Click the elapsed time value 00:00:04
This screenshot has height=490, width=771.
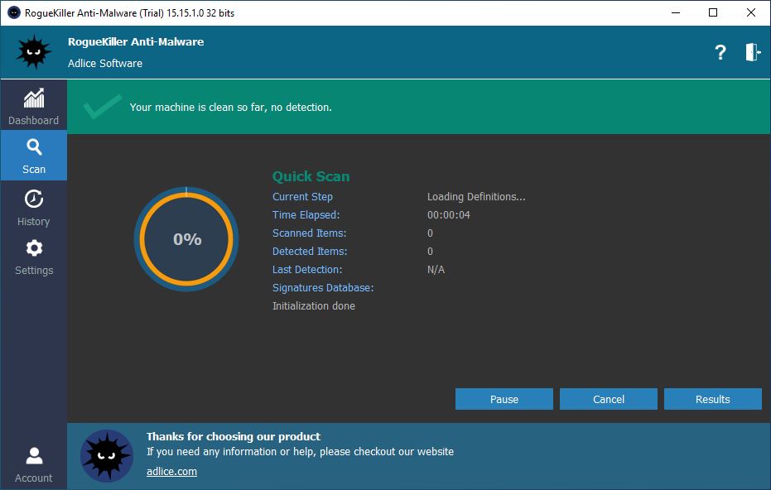coord(449,214)
